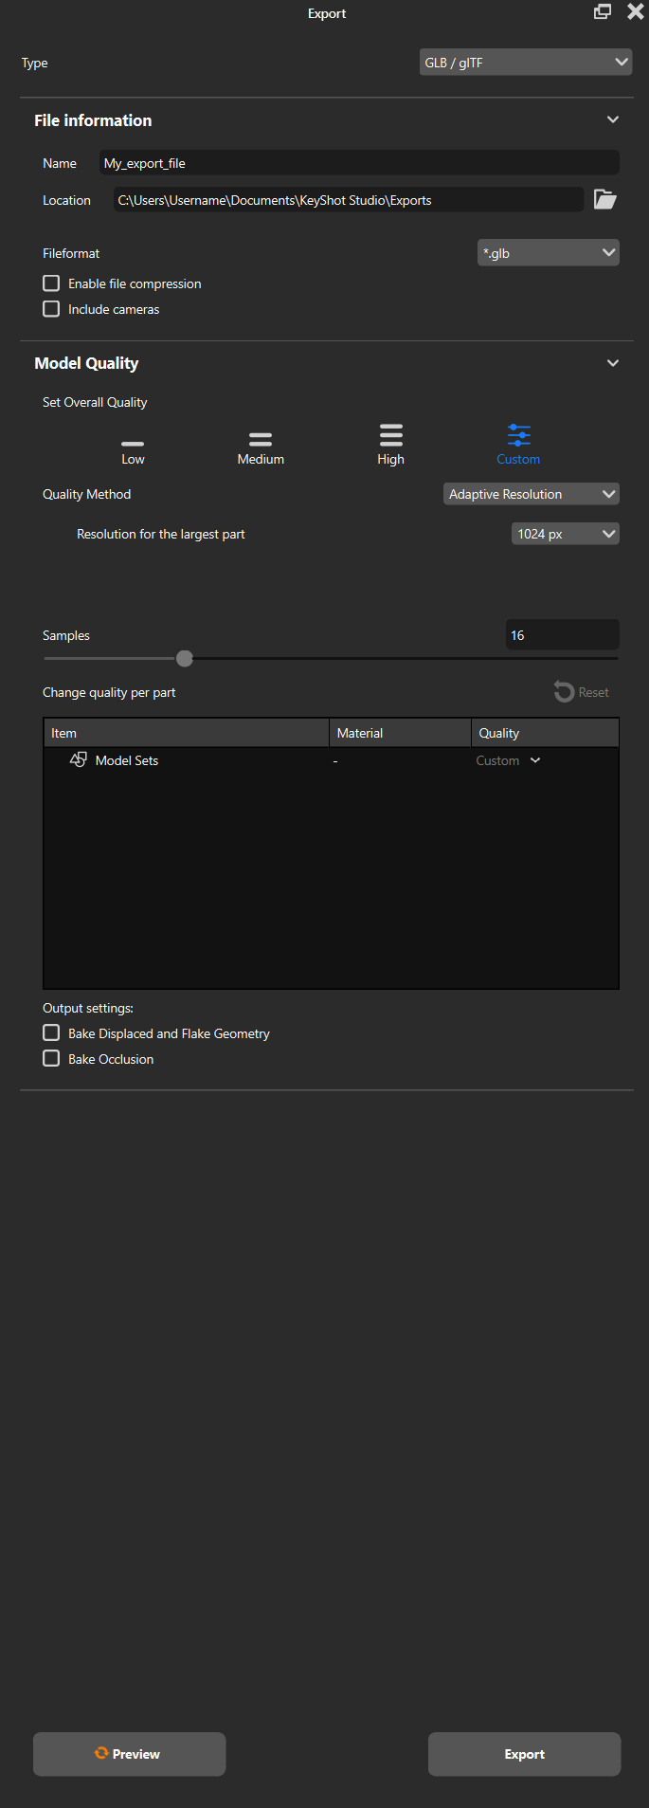Toggle the Bake Occlusion checkbox
The width and height of the screenshot is (649, 1808).
pos(51,1058)
